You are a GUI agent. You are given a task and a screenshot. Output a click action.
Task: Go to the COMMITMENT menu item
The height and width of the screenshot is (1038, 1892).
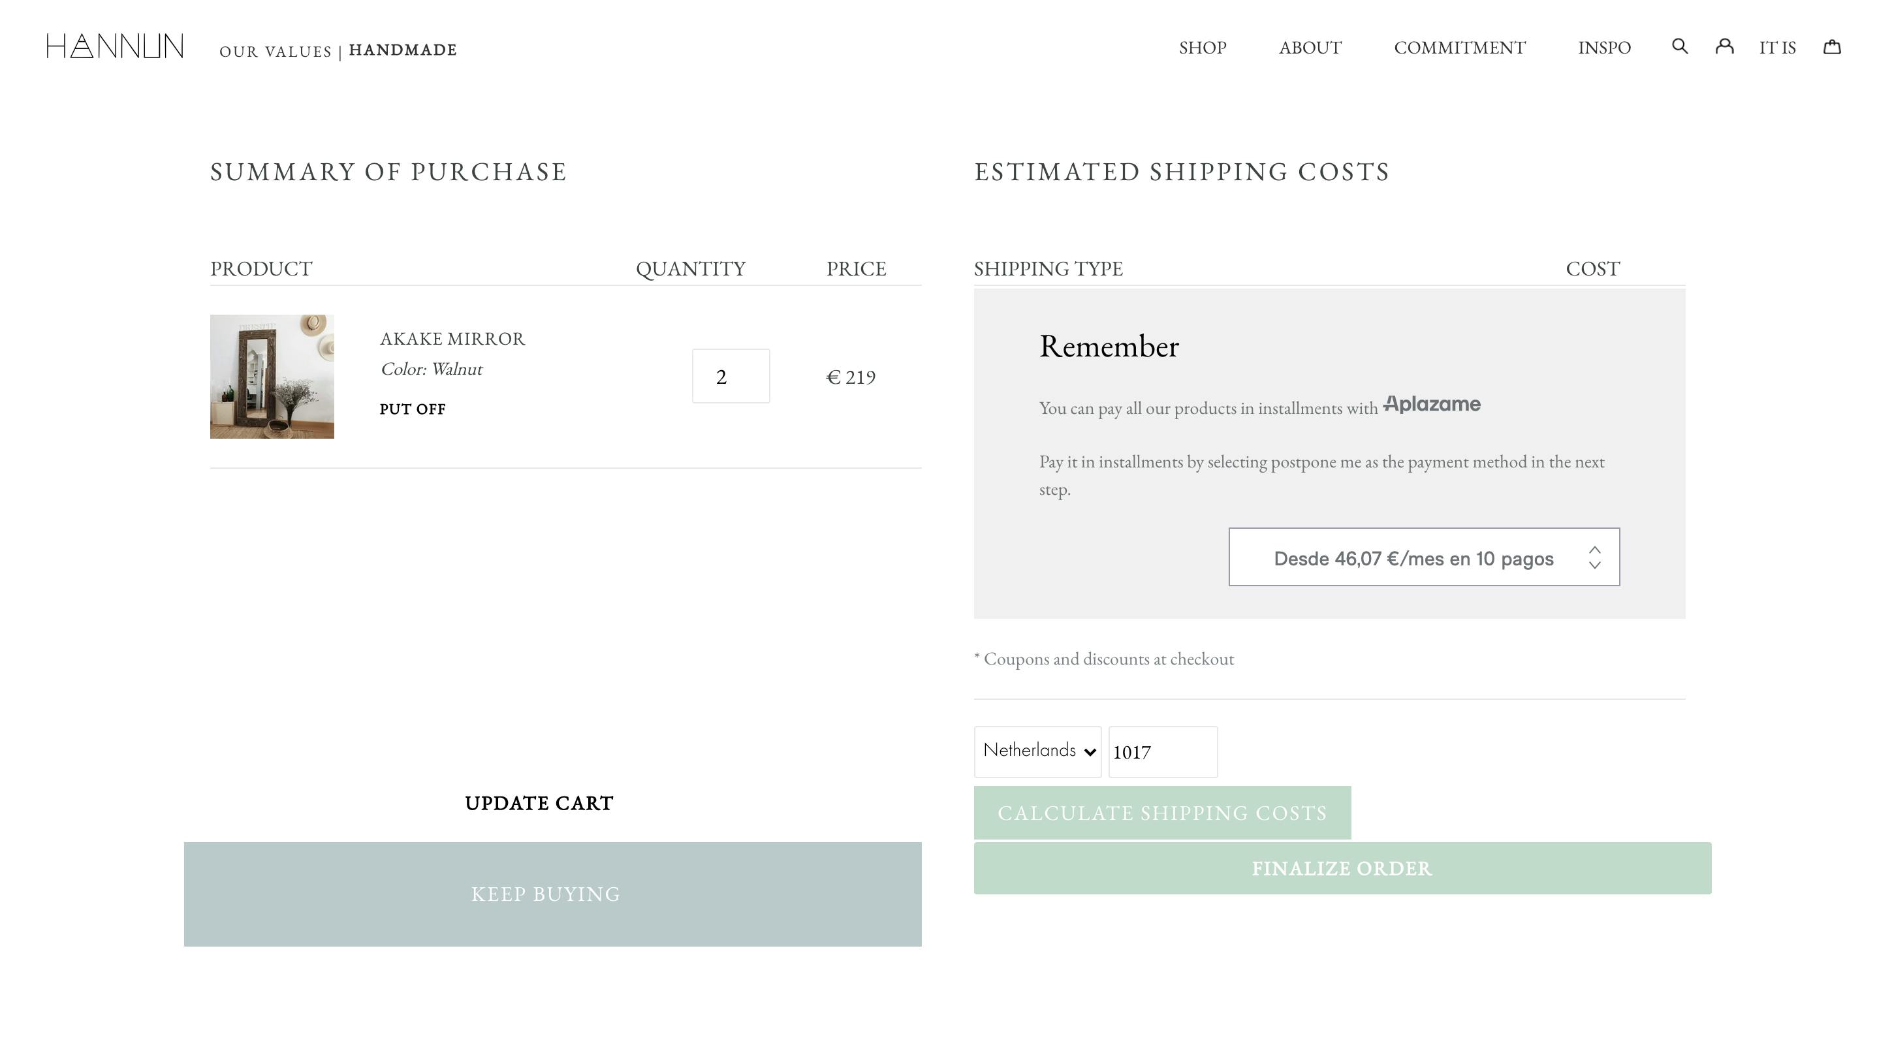click(x=1459, y=48)
